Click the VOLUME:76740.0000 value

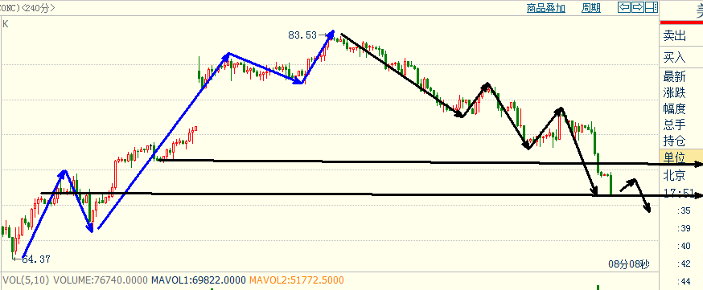pyautogui.click(x=101, y=280)
